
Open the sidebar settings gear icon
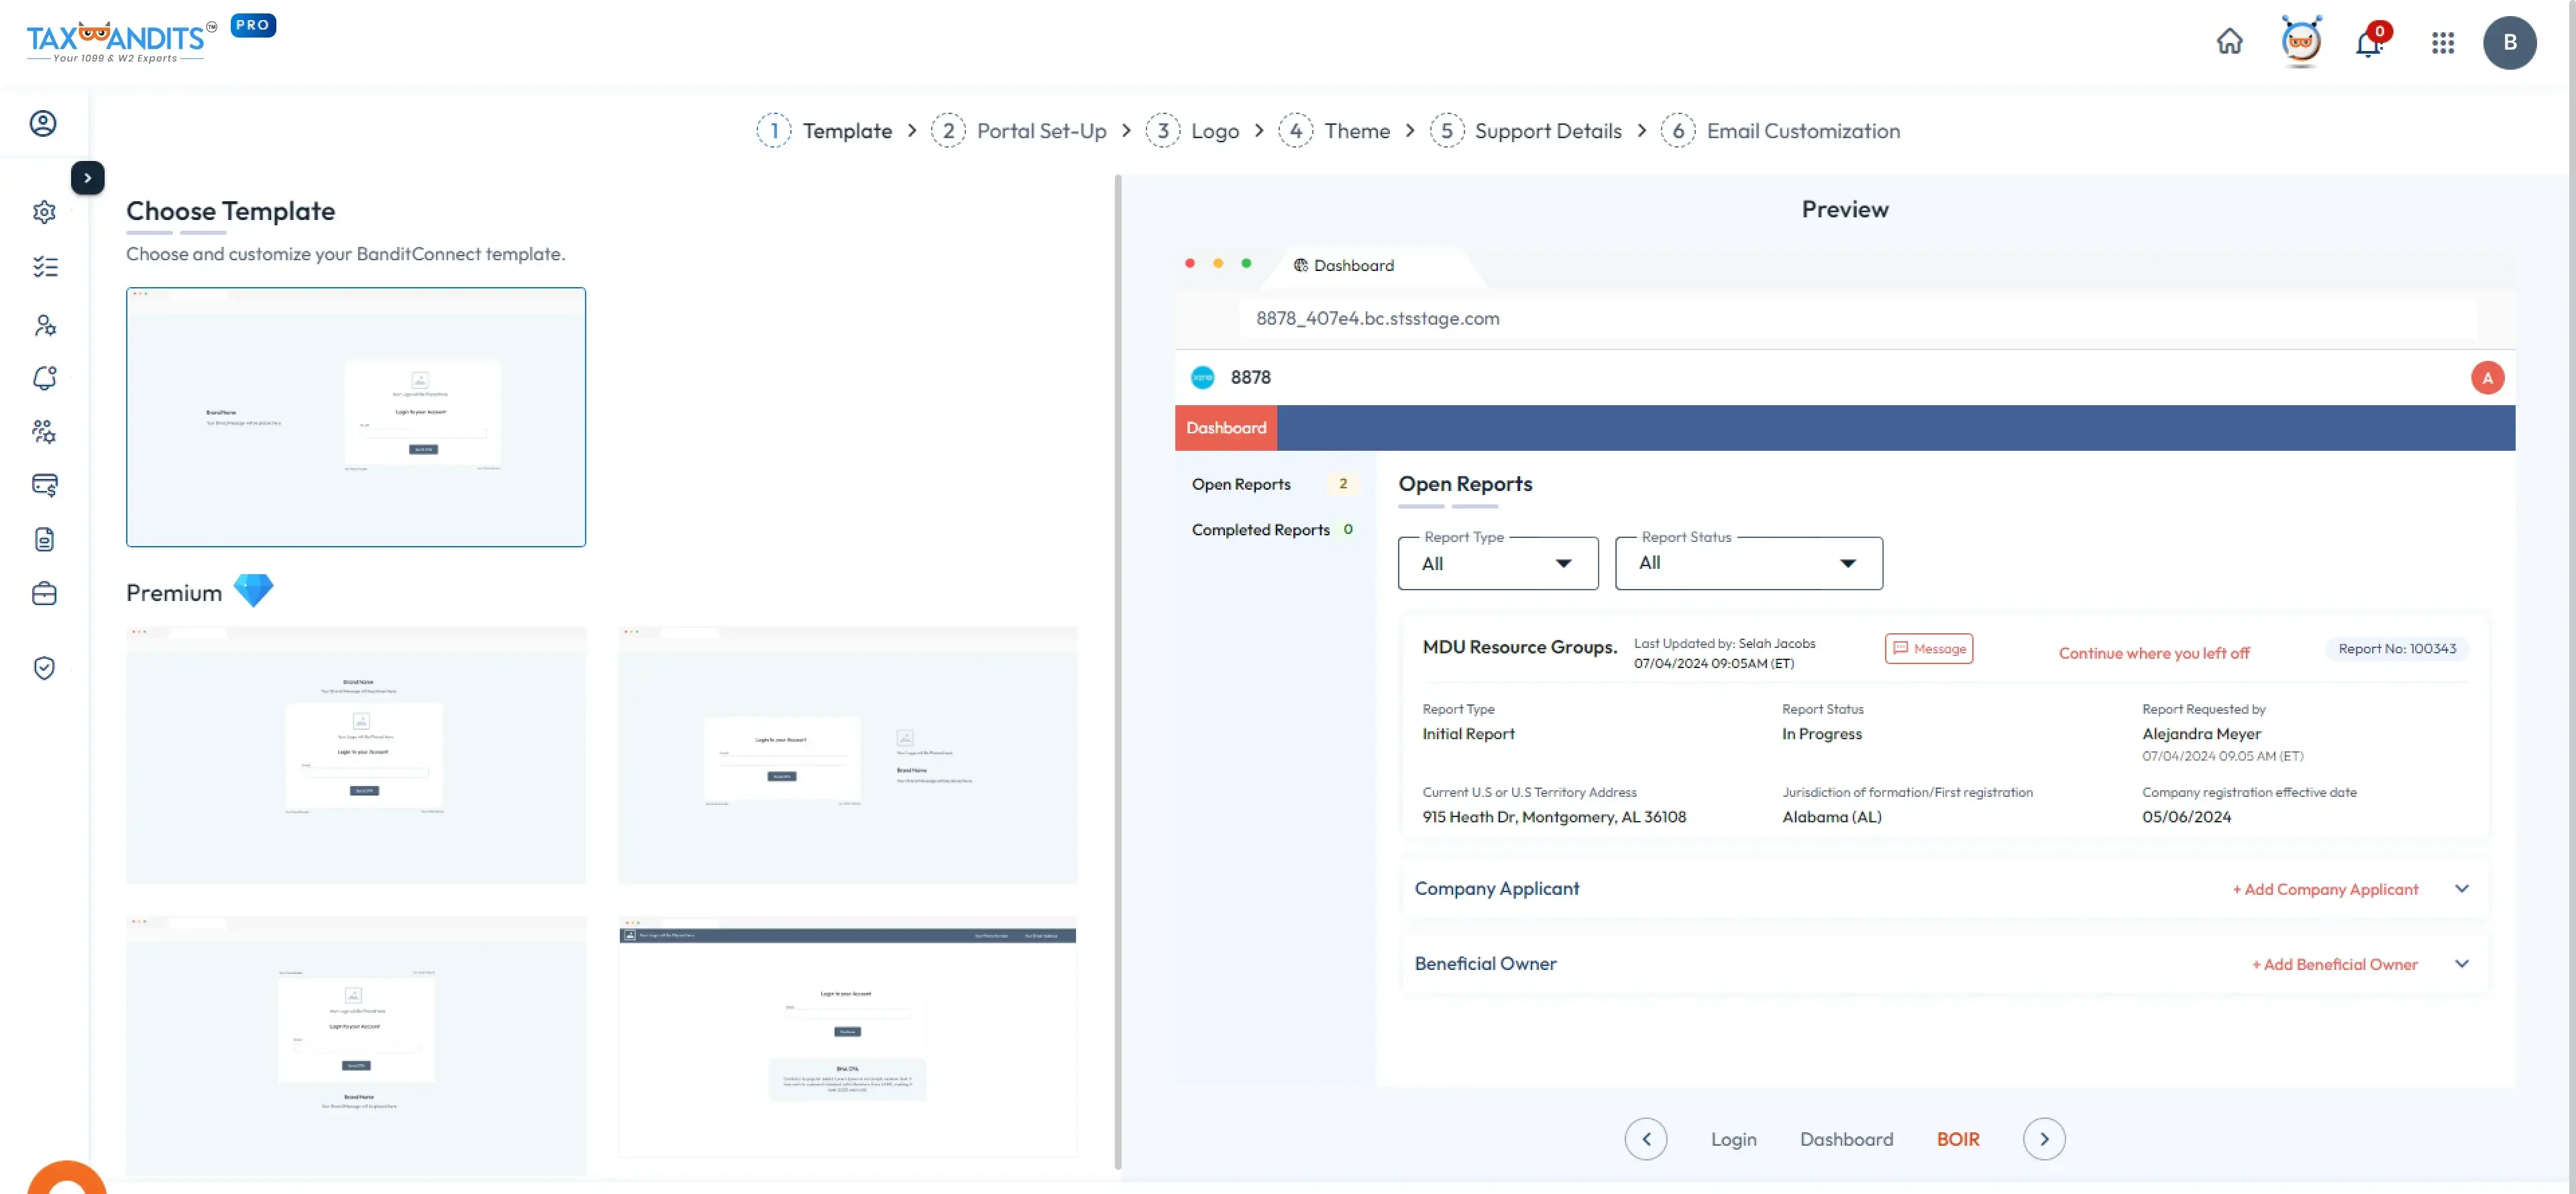pyautogui.click(x=44, y=212)
